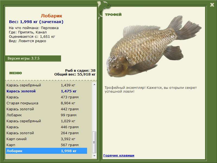This screenshot has height=163, width=217.
Task: Select Карась 473 грамм row
Action: point(46,97)
